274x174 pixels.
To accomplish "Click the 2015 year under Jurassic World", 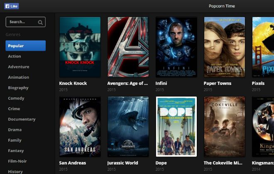I will point(112,169).
